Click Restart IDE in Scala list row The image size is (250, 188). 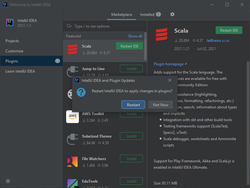(x=129, y=46)
